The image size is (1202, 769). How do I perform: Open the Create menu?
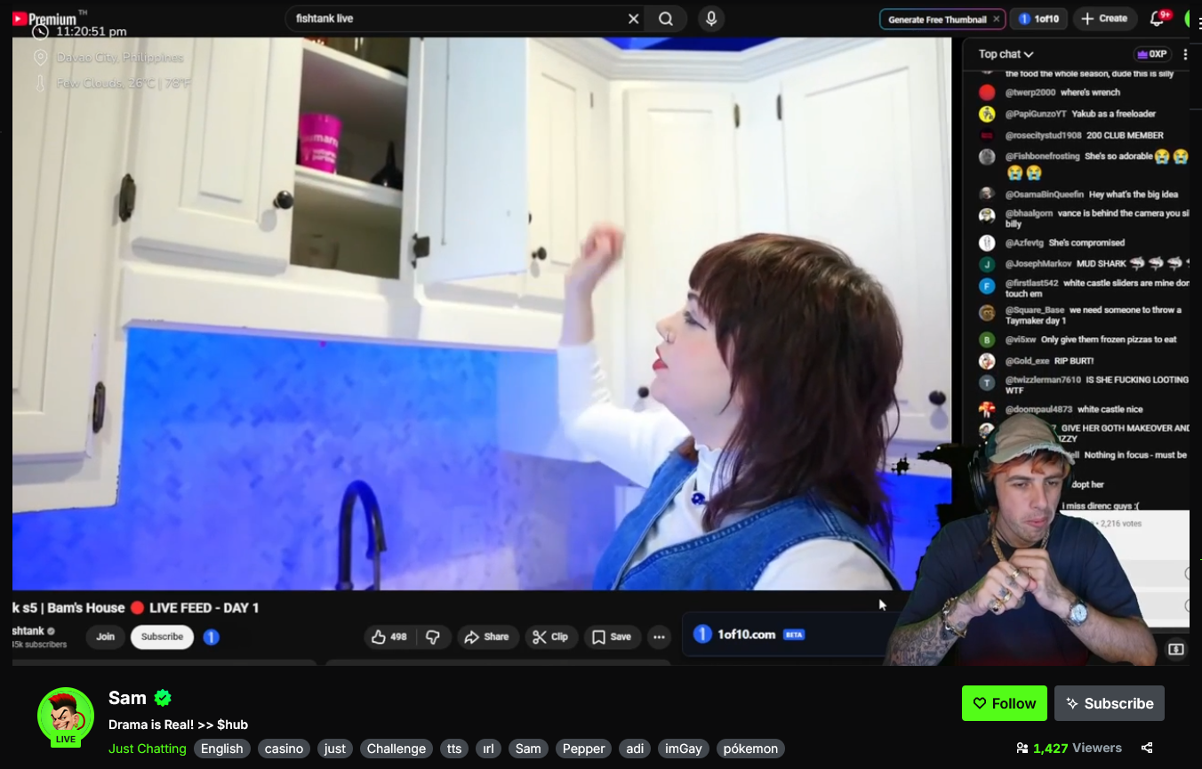(x=1103, y=19)
